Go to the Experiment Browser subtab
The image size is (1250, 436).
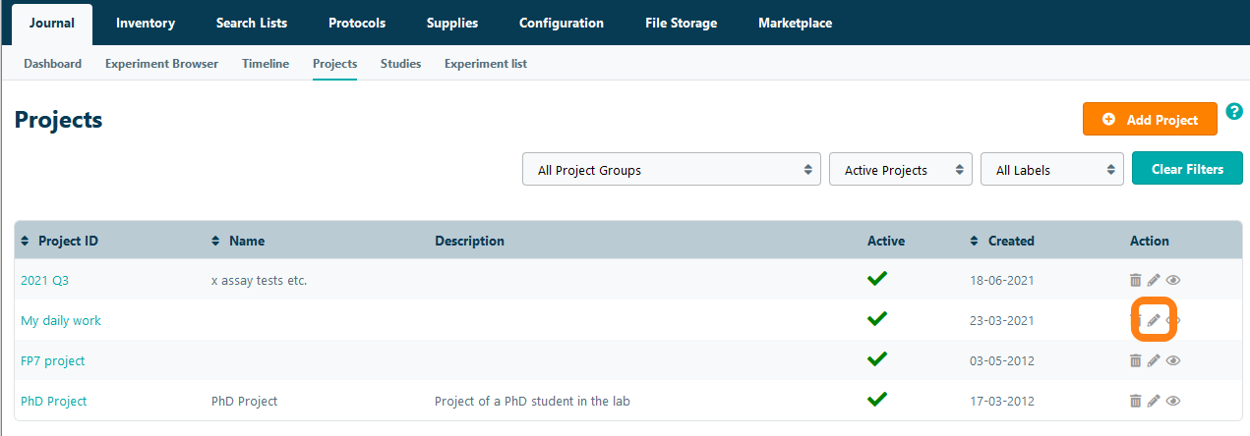[x=161, y=64]
